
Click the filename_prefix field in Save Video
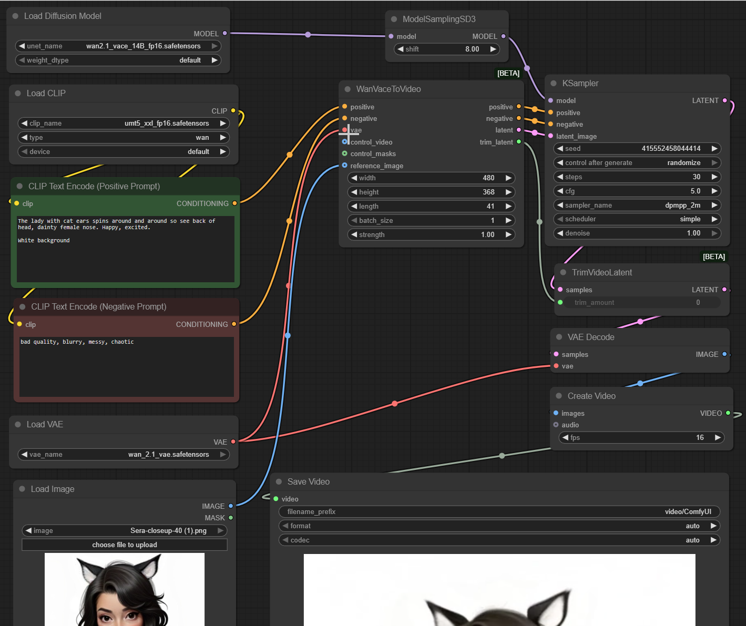coord(498,512)
